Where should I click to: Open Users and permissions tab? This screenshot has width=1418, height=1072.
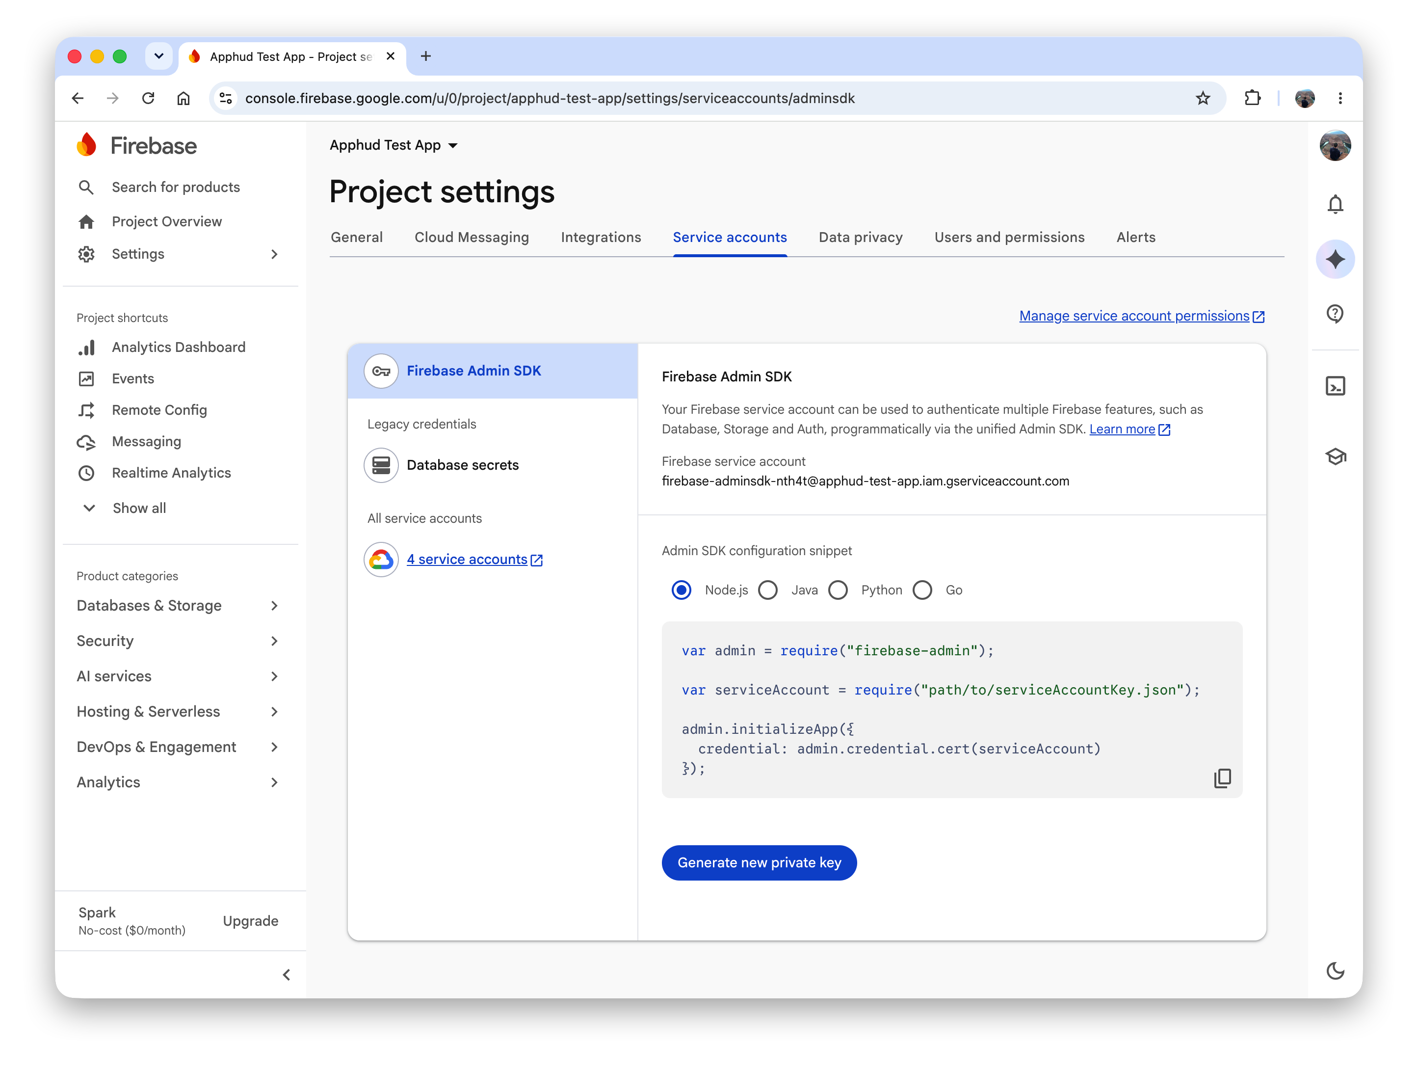[x=1009, y=237]
